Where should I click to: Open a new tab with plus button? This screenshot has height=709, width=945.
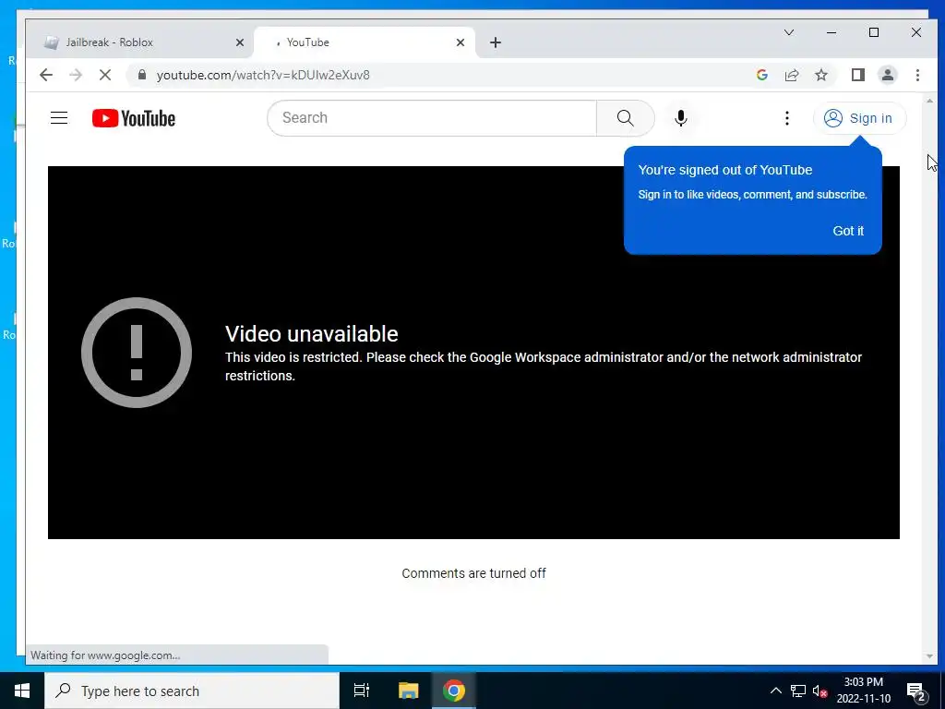[496, 42]
